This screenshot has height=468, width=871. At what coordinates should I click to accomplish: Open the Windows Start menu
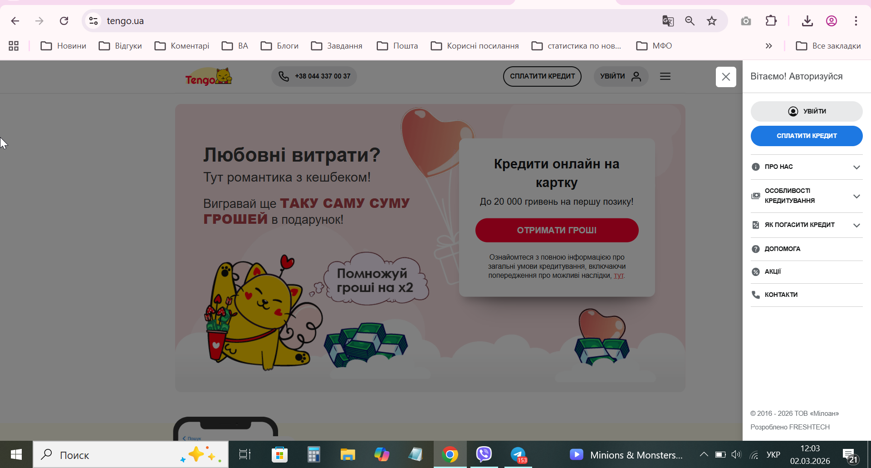point(16,454)
